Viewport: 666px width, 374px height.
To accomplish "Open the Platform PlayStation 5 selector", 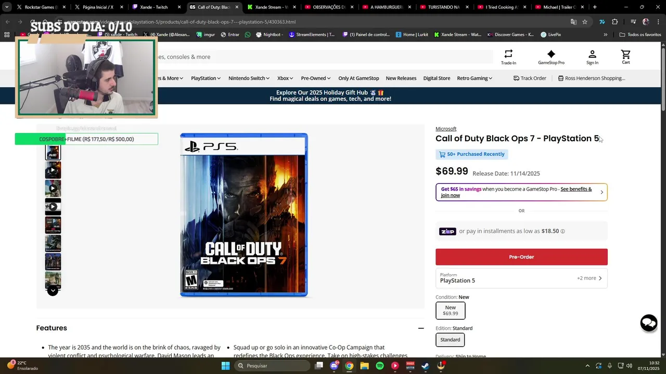I will pyautogui.click(x=521, y=278).
